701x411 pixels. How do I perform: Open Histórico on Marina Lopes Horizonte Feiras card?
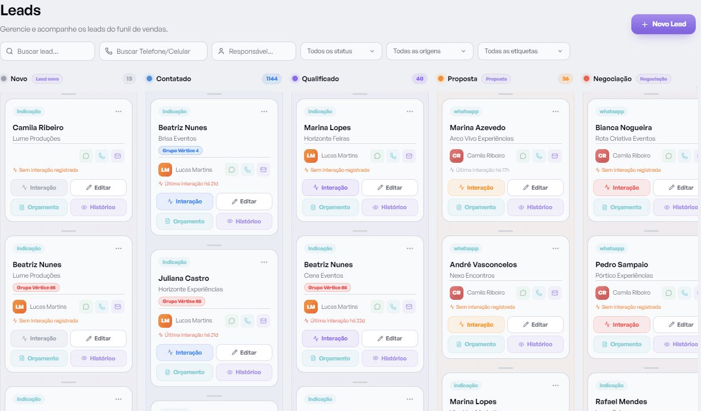click(x=390, y=207)
